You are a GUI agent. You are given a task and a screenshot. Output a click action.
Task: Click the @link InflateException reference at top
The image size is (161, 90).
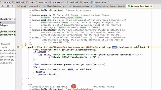(x=47, y=10)
